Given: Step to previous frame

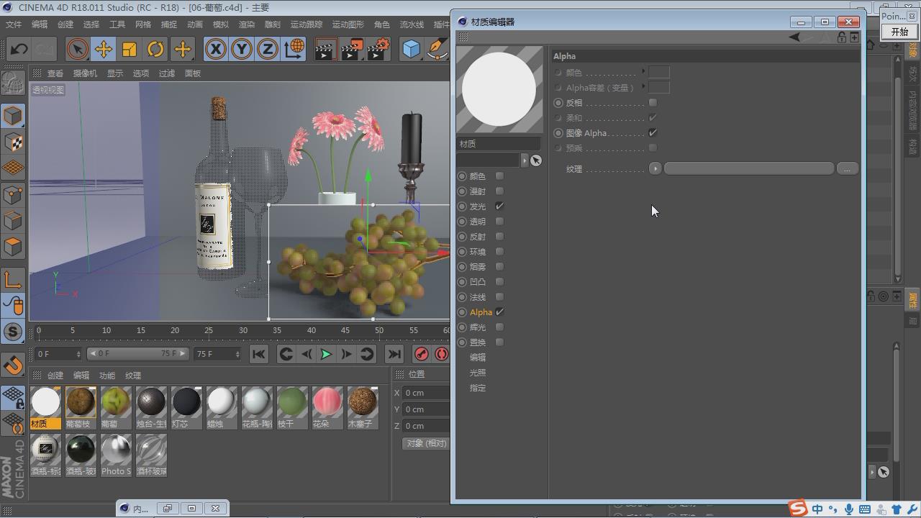Looking at the screenshot, I should 307,353.
